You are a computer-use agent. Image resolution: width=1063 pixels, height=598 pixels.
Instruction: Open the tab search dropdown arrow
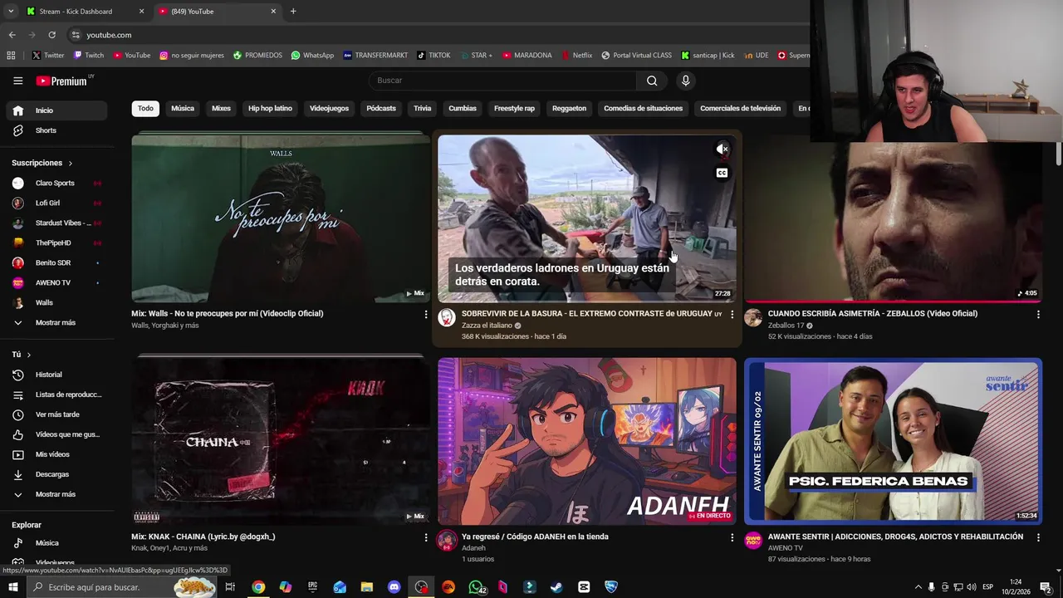(11, 11)
